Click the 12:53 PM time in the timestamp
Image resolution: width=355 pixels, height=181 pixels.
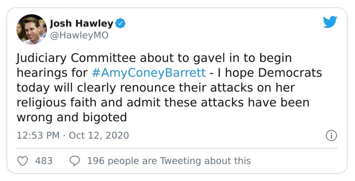coord(37,135)
